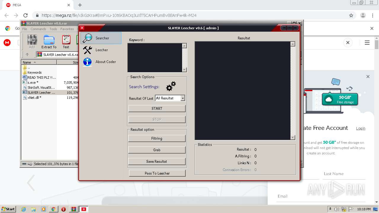Open Opera from taskbar
This screenshot has height=213, width=379.
click(63, 209)
